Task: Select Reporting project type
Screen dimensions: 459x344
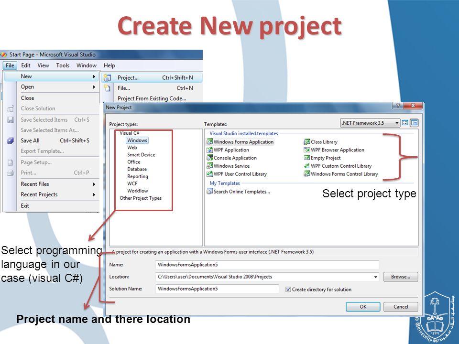Action: coord(138,176)
